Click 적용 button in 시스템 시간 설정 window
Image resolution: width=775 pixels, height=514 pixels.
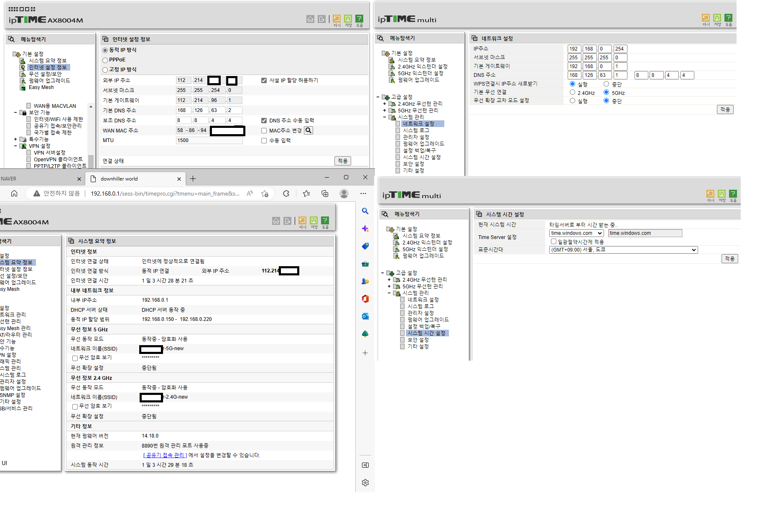click(730, 259)
